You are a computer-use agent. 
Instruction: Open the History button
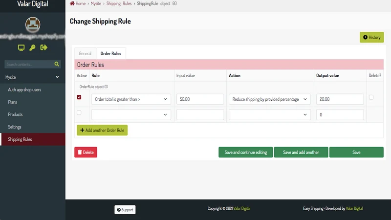(371, 37)
